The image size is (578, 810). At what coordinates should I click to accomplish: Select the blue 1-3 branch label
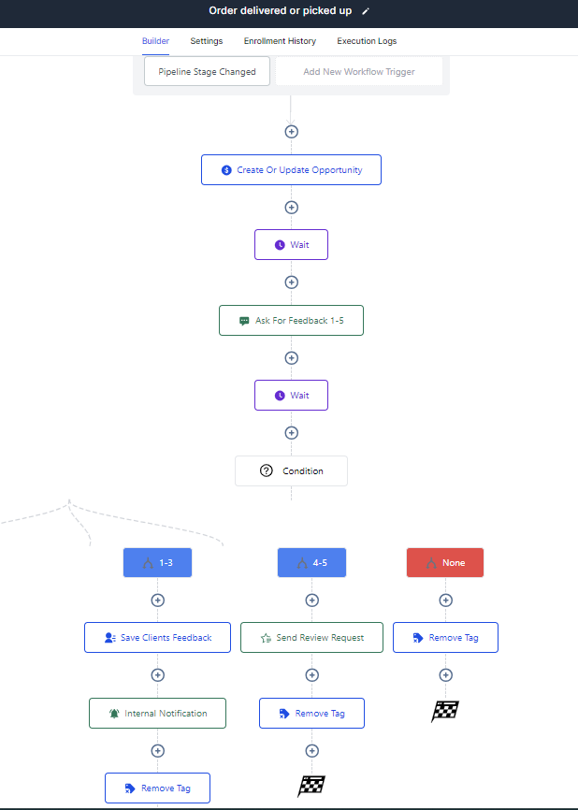(157, 562)
